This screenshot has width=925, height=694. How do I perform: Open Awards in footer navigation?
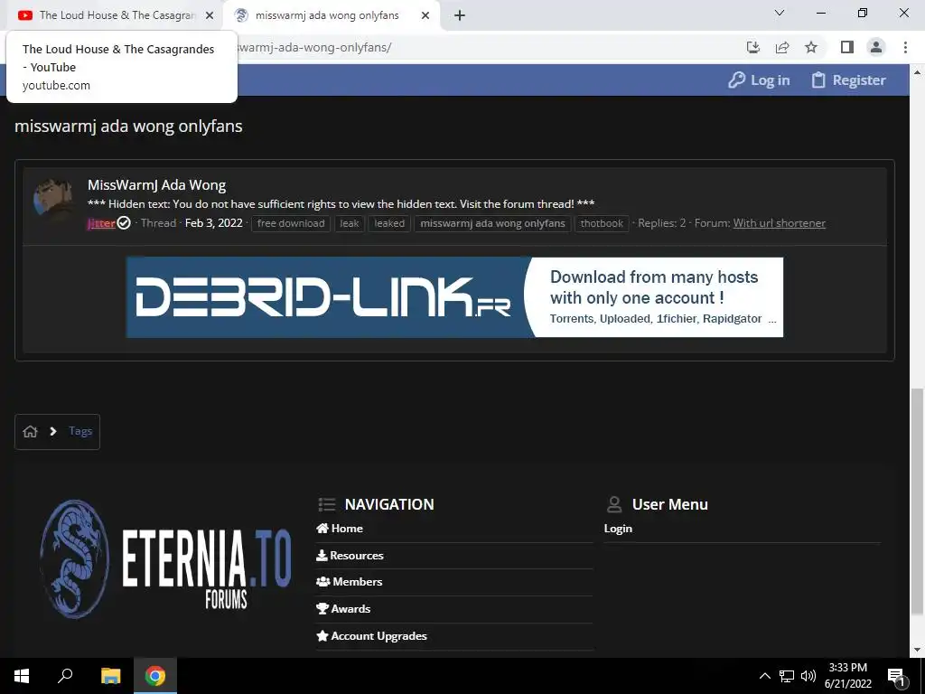point(343,609)
